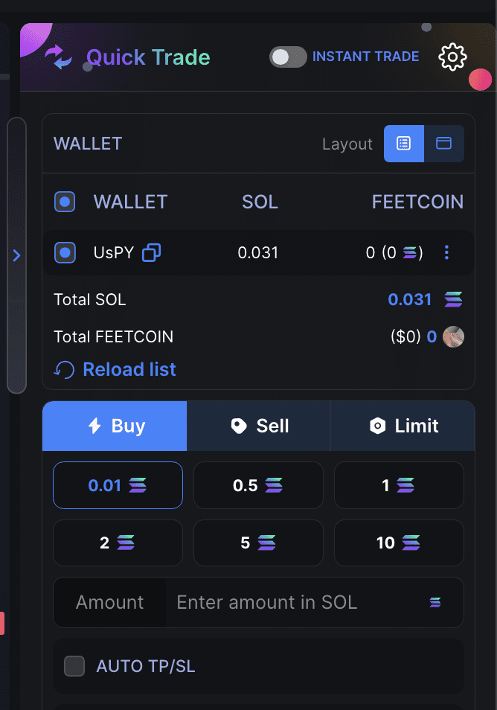
Task: Click Solana icon in Amount field
Action: point(435,602)
